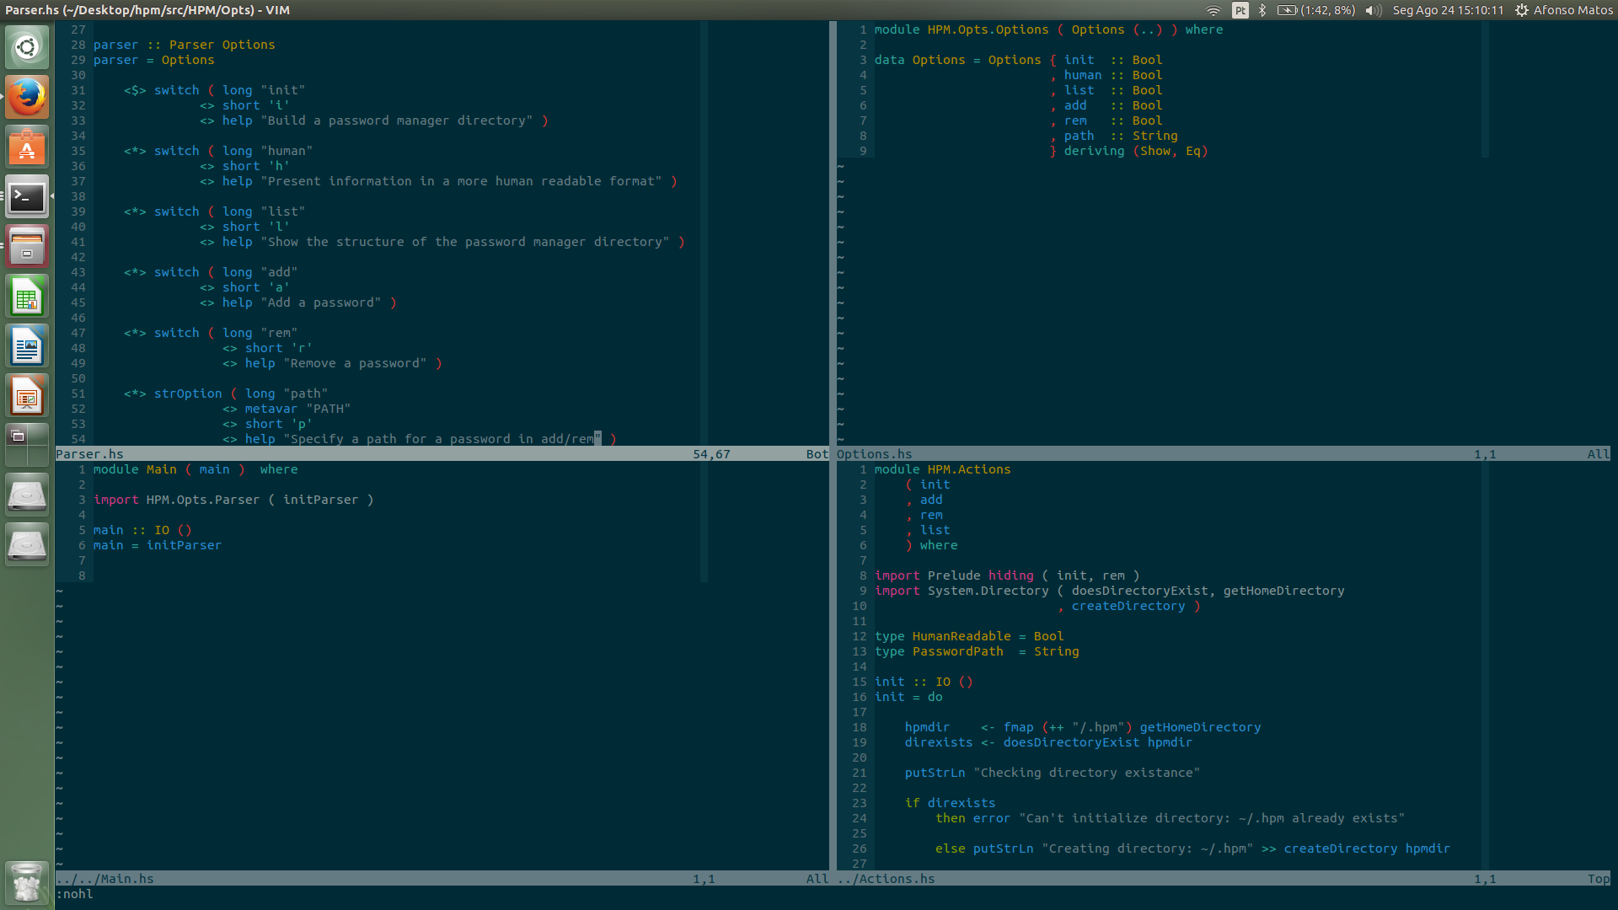Click metavar "PATH" in Parser.hs
1618x910 pixels.
pos(297,409)
